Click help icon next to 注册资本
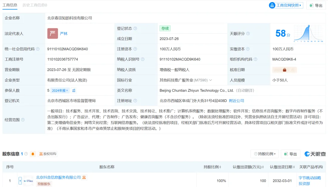Viewport: 328px width, 187px height. coord(135,49)
